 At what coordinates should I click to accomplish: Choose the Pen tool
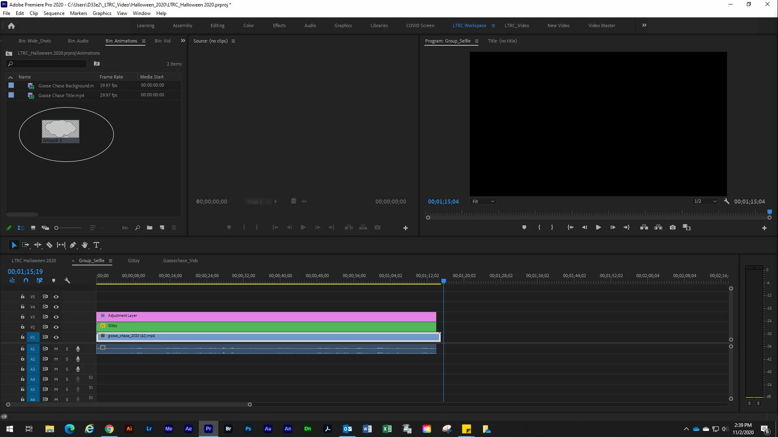click(73, 245)
